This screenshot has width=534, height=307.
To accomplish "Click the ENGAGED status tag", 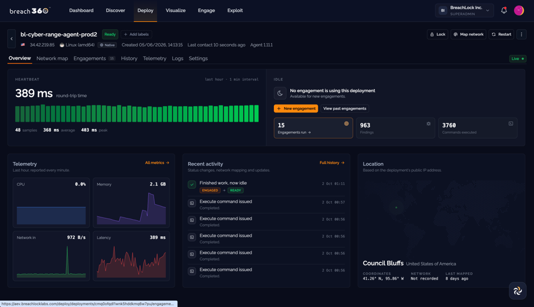I will [210, 191].
